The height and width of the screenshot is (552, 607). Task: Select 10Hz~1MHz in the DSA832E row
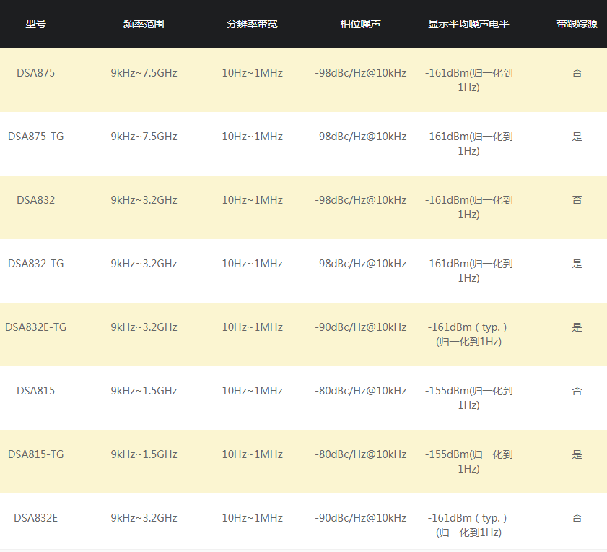[x=253, y=518]
